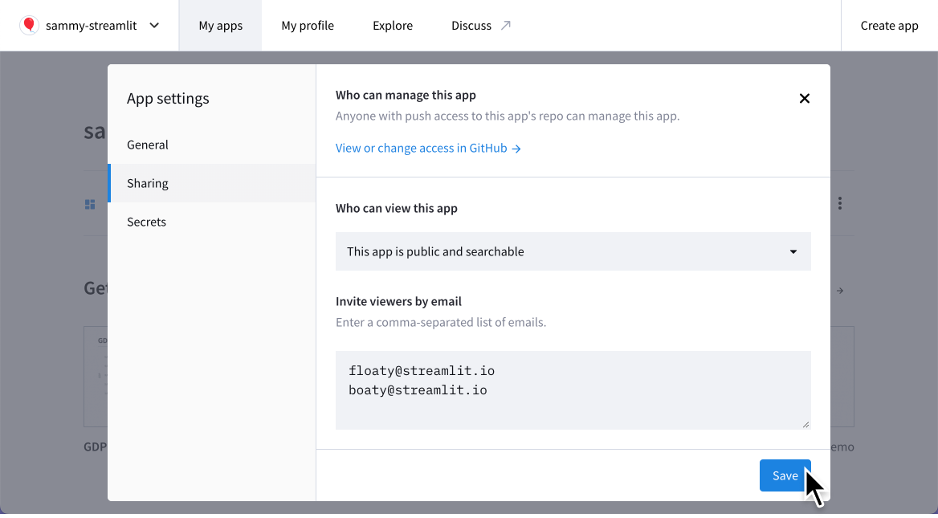Click the resize grip on the email textarea
The width and height of the screenshot is (938, 518).
[805, 425]
